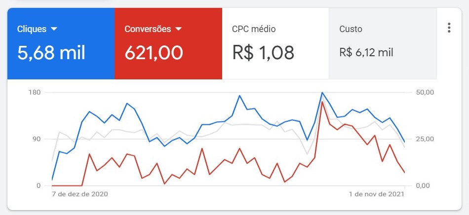Click the highest peak of the red line
469x215 pixels.
coord(322,102)
